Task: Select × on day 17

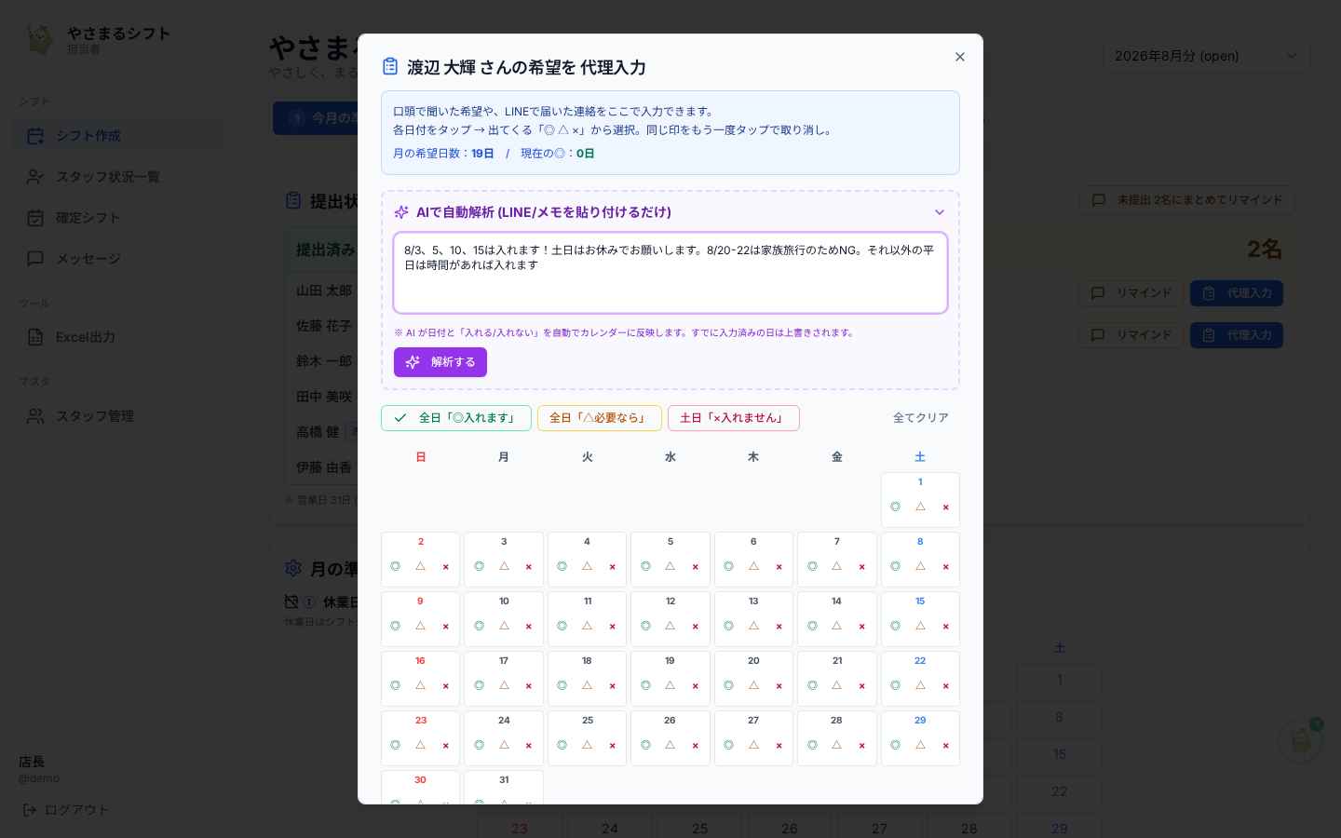Action: (528, 685)
